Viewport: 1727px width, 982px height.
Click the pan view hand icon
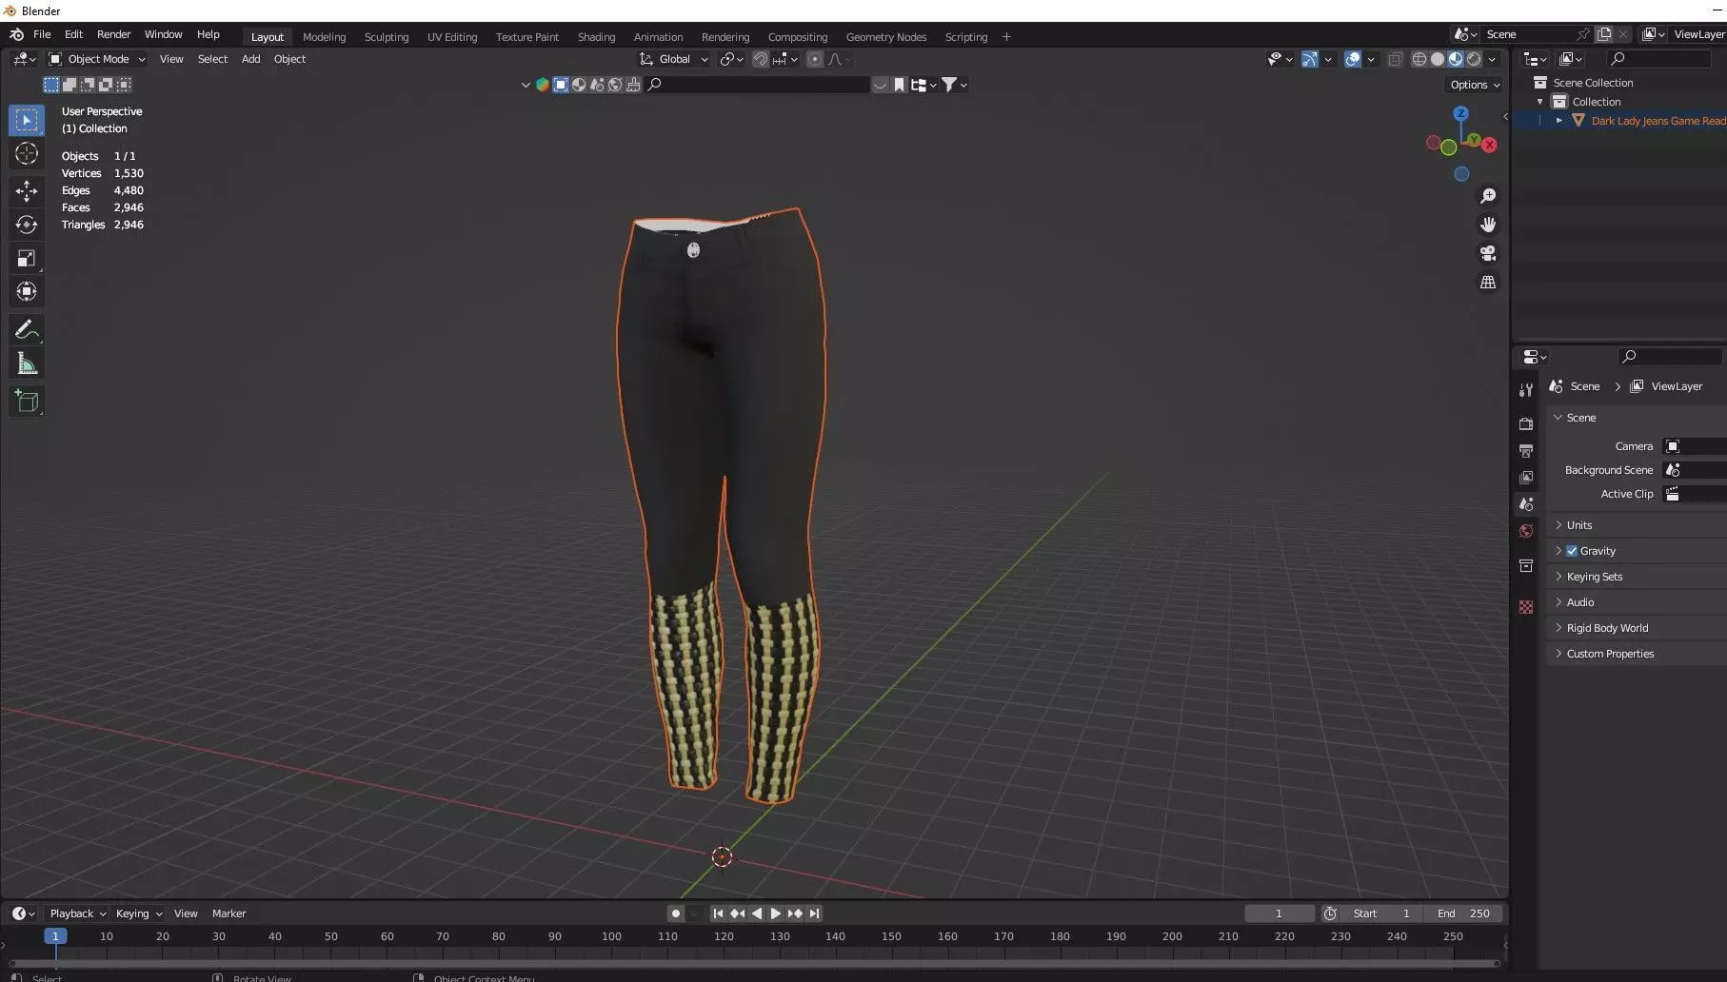pyautogui.click(x=1488, y=225)
